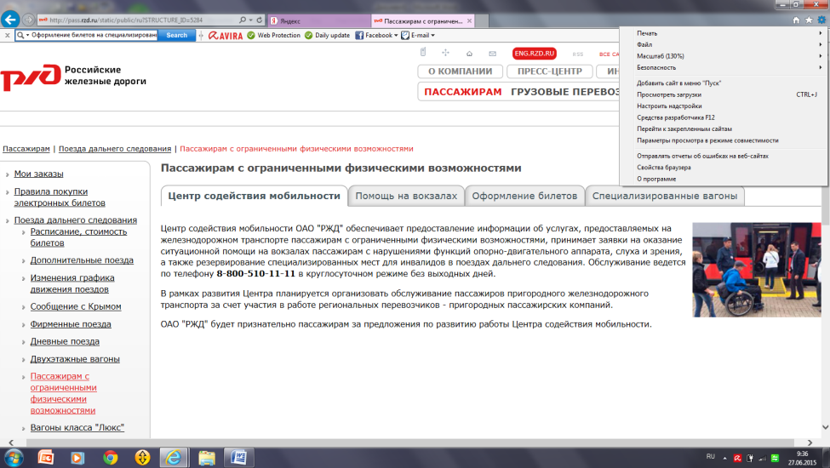
Task: Click Daily update toolbar item
Action: click(327, 36)
